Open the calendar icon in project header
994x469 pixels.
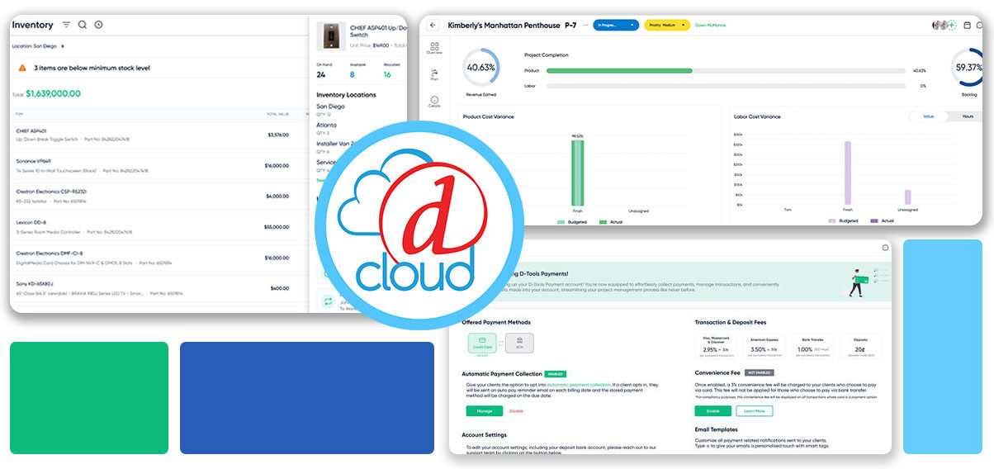[968, 25]
